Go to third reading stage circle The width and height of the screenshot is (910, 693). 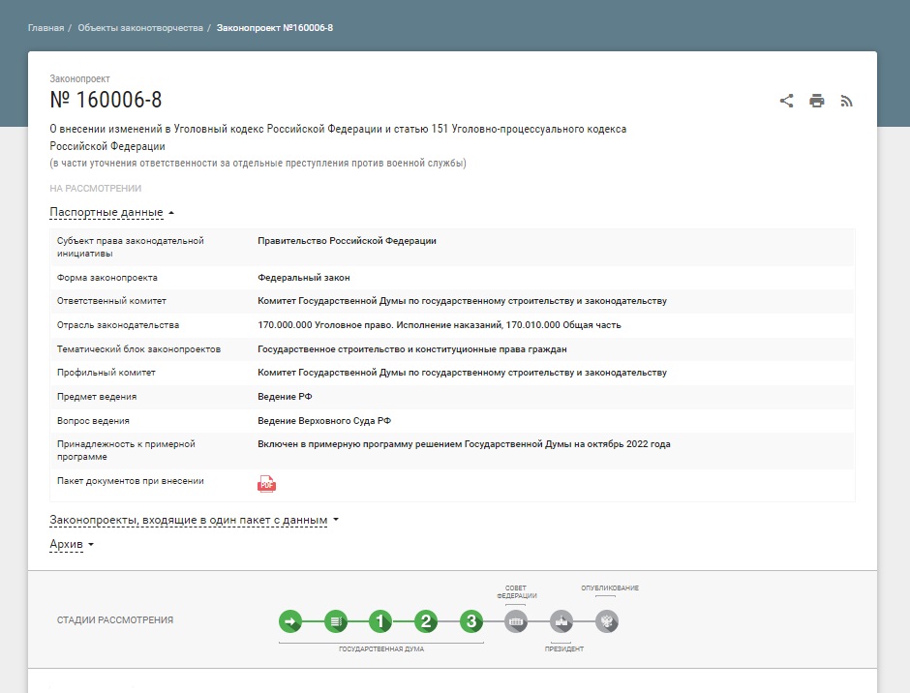(471, 621)
